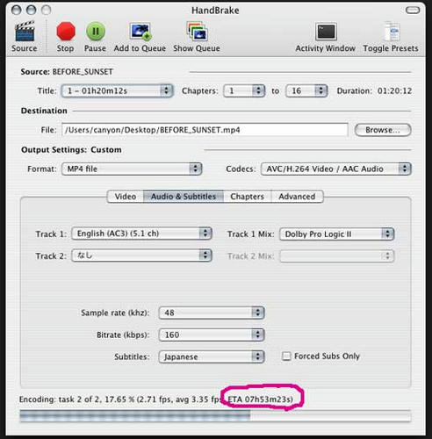The height and width of the screenshot is (439, 432).
Task: Click the Duration value 01:20:12
Action: (x=394, y=90)
